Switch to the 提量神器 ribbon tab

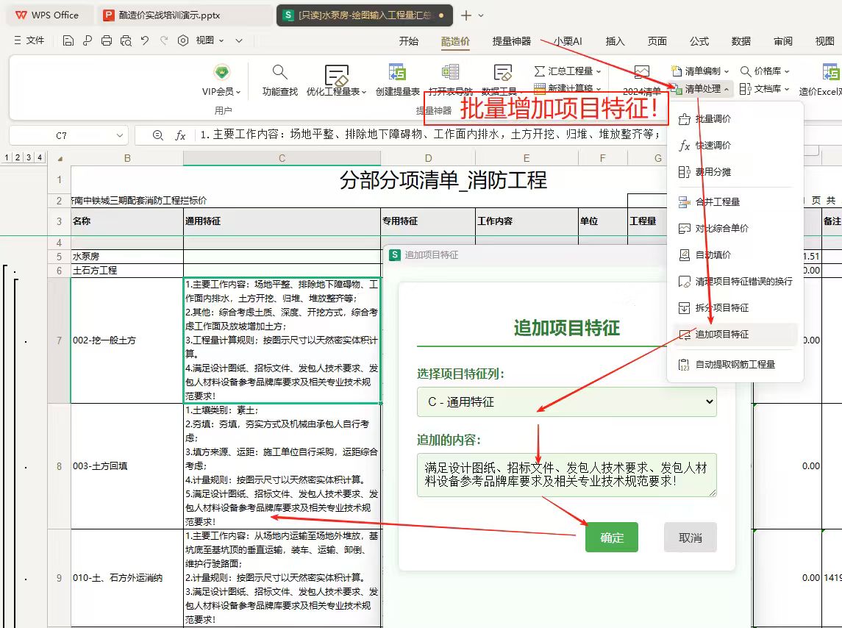511,41
